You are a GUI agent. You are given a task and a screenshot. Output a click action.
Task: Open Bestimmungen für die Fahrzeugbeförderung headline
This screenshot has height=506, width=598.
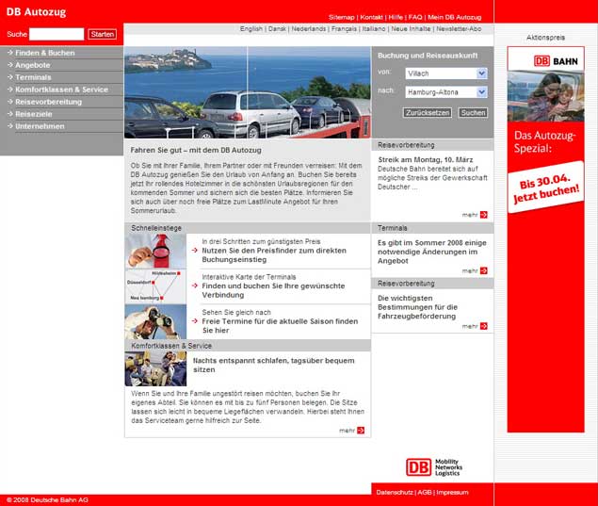click(x=417, y=307)
